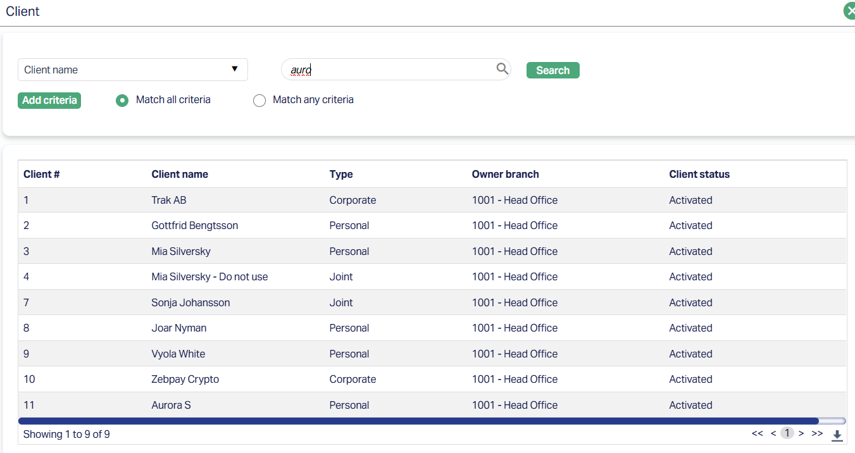Go to the previous page using <
This screenshot has height=453, width=855.
click(x=773, y=433)
